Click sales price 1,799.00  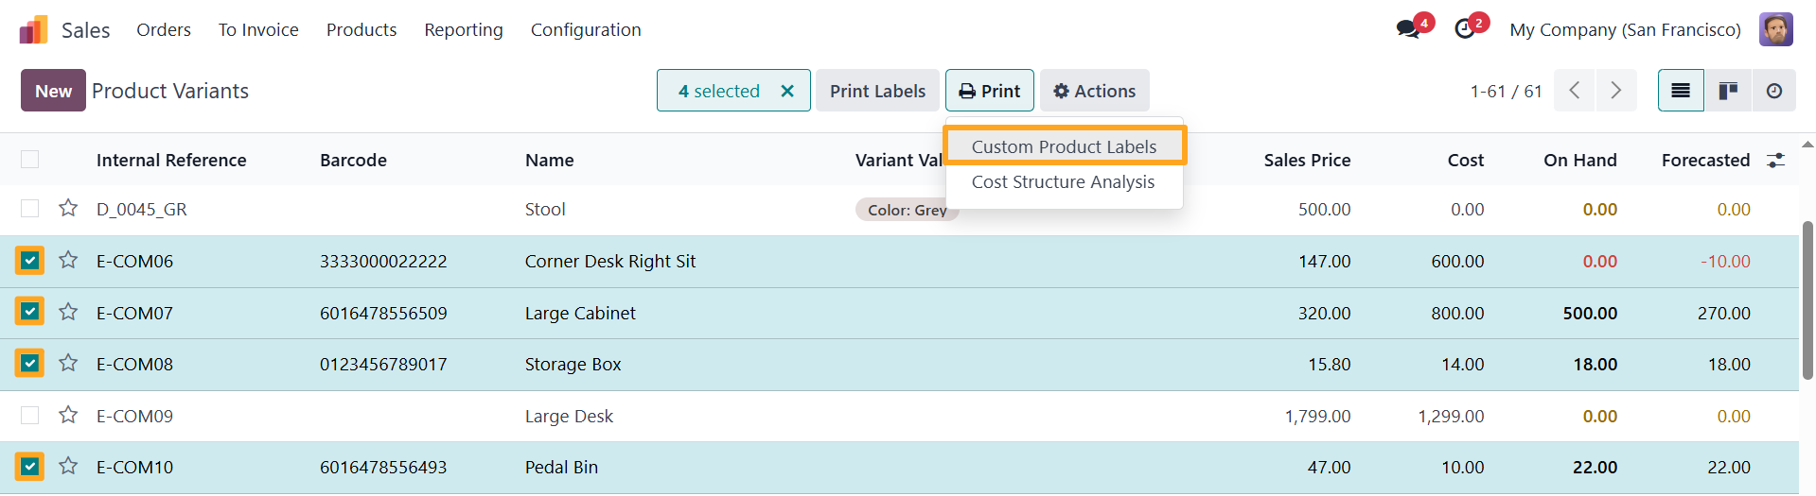[x=1317, y=416]
